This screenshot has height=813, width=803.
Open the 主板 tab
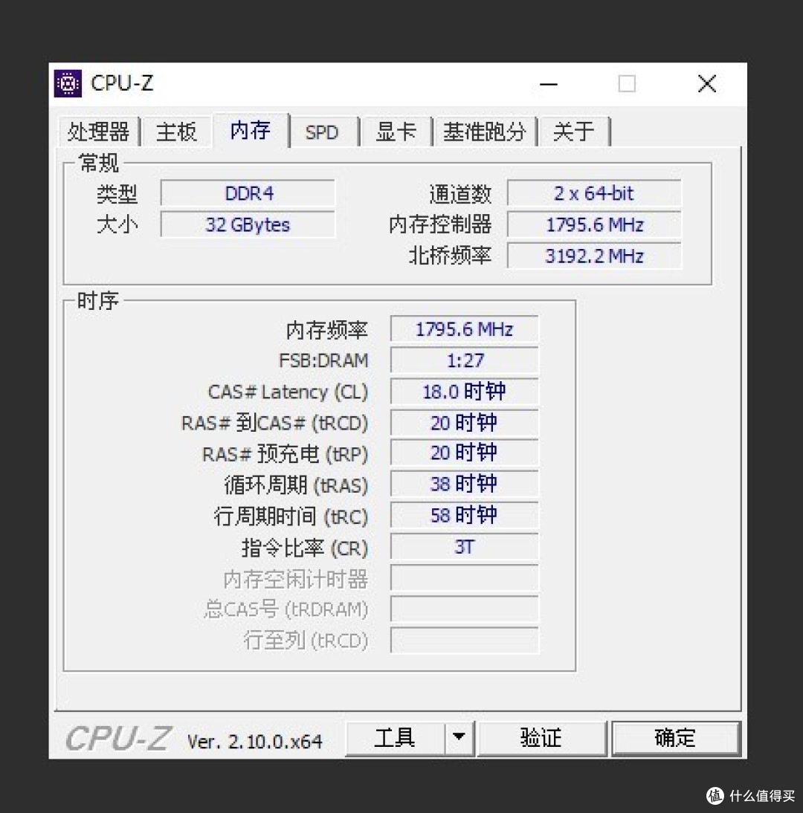[x=176, y=132]
